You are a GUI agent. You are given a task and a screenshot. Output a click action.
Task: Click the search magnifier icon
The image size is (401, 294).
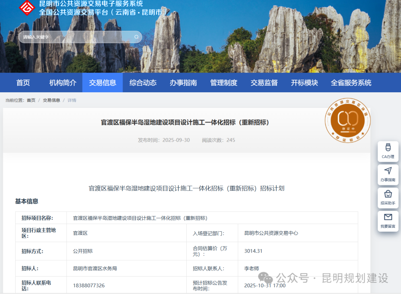[136, 37]
